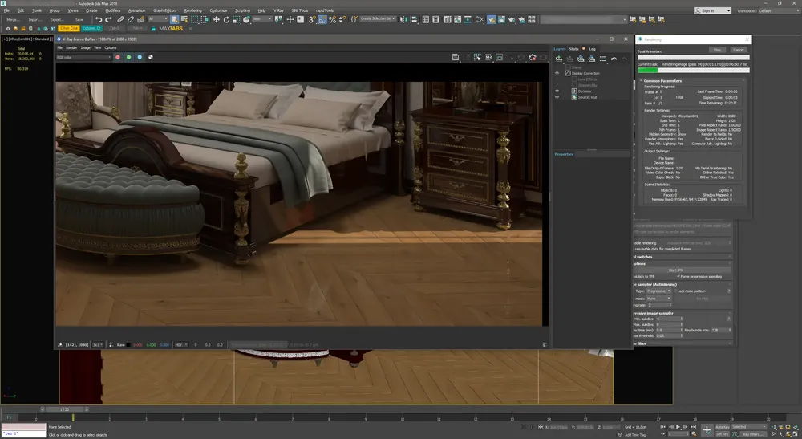Click the Link selection icon
The width and height of the screenshot is (802, 439).
pyautogui.click(x=120, y=19)
